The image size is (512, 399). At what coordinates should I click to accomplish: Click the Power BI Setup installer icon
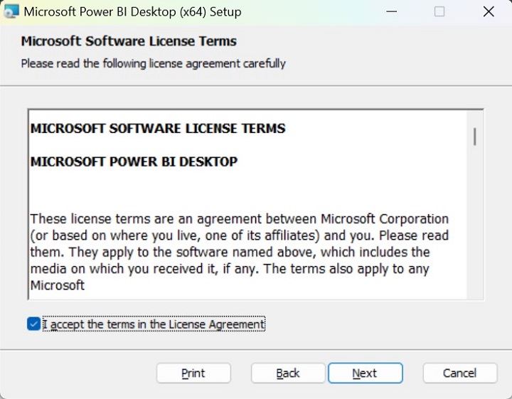pyautogui.click(x=11, y=12)
